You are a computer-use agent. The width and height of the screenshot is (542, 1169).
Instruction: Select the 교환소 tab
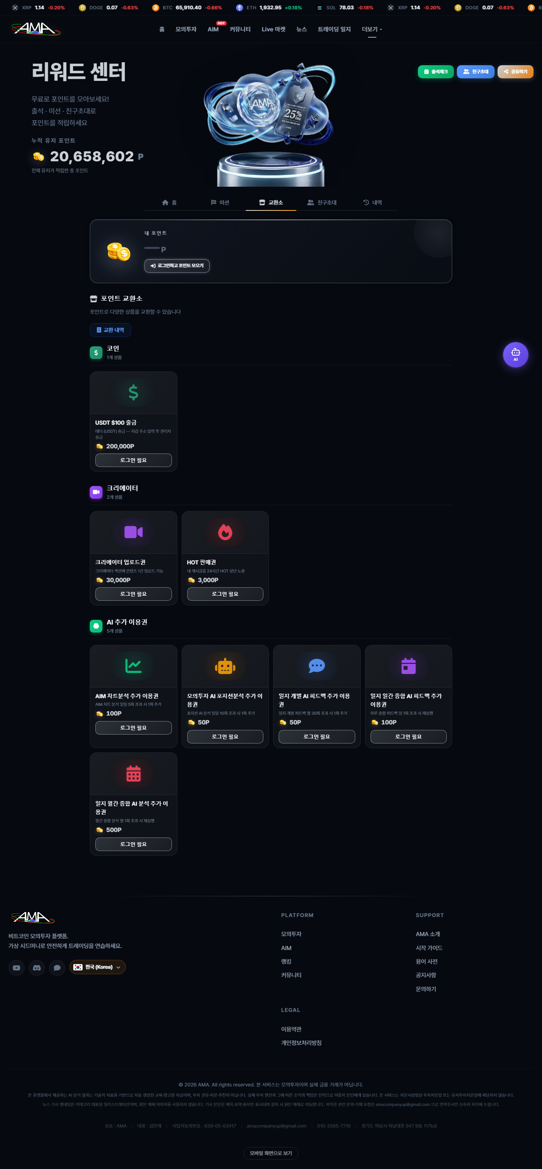tap(271, 202)
